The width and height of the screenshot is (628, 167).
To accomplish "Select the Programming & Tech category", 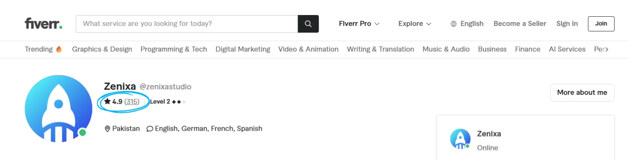I will click(x=174, y=49).
